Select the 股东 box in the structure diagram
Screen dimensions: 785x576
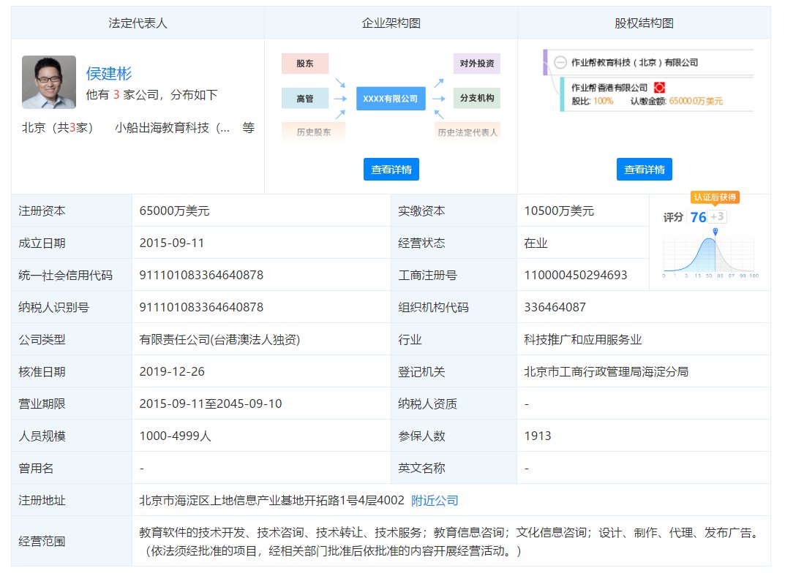click(x=305, y=64)
